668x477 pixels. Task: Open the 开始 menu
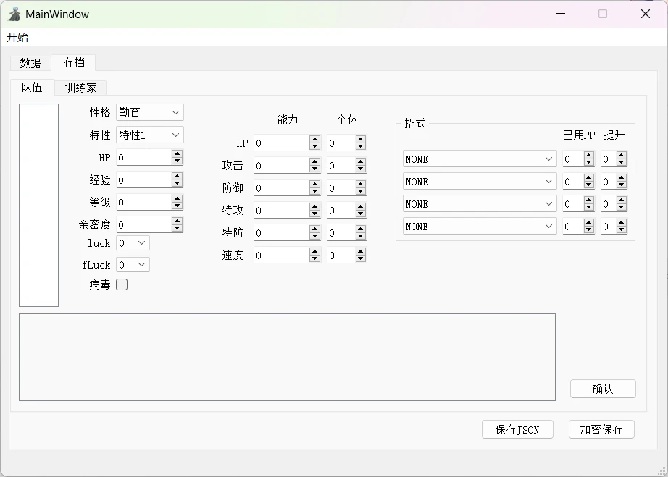[x=17, y=38]
